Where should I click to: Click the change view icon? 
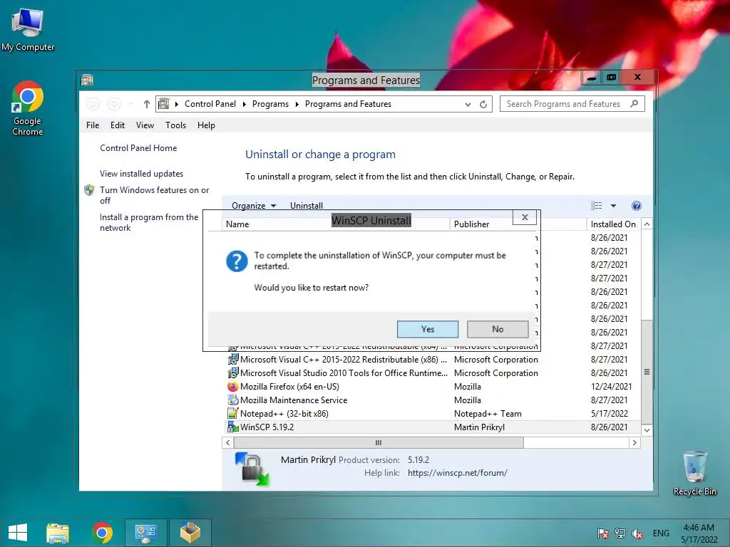click(x=597, y=206)
